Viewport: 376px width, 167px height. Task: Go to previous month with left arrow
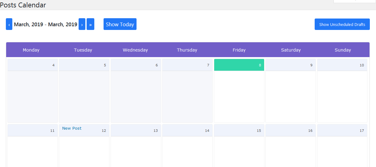(x=9, y=24)
